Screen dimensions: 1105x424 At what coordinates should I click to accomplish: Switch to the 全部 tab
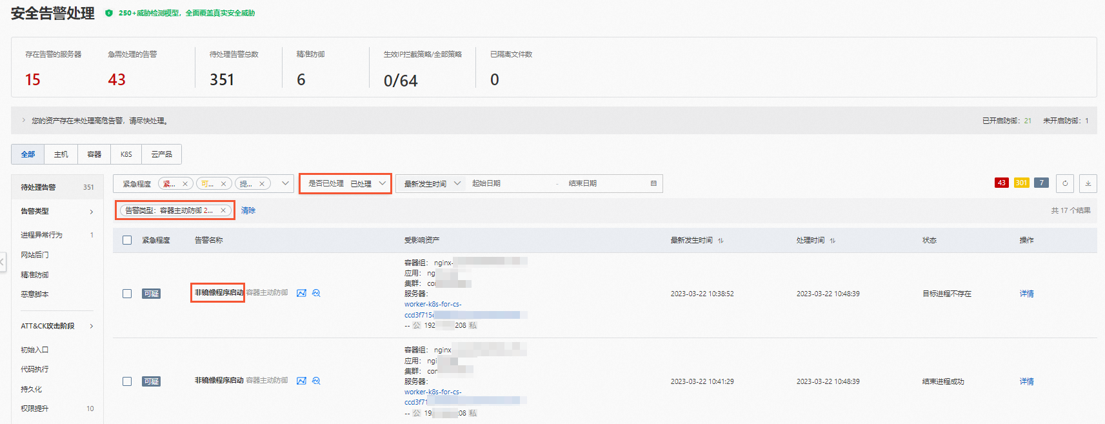28,154
